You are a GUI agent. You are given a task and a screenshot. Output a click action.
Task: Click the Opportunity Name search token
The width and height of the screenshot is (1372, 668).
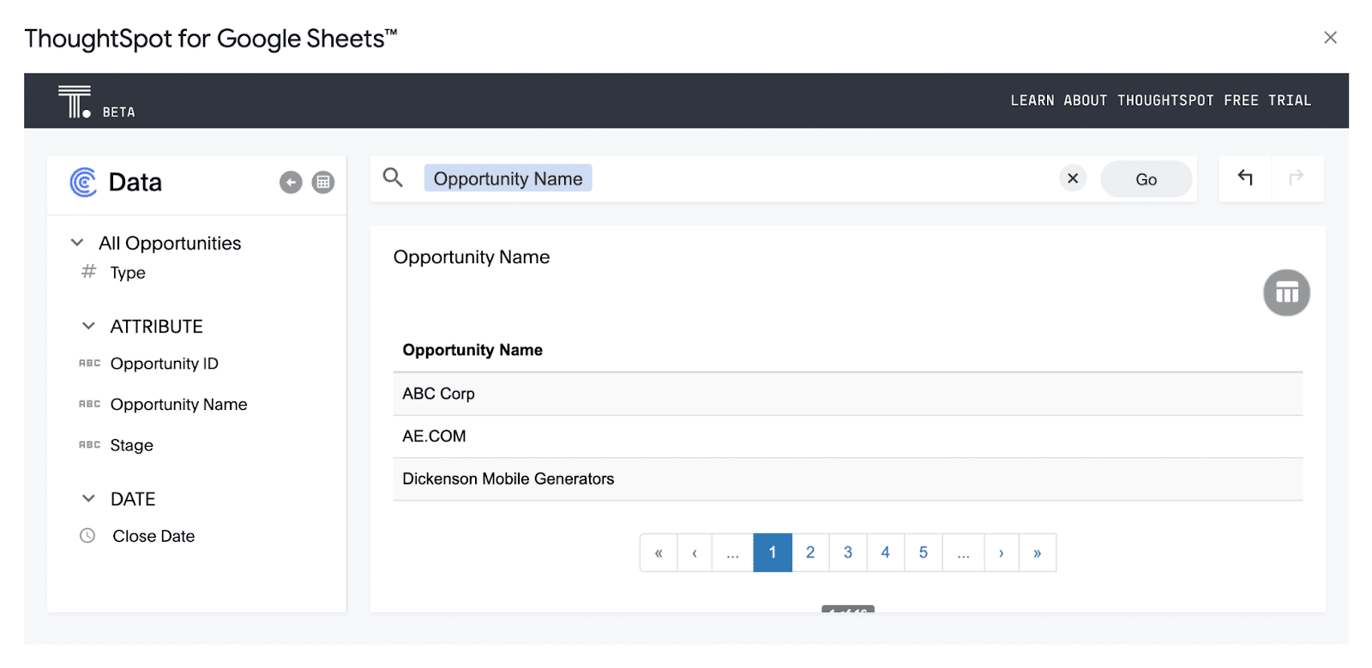(x=508, y=178)
